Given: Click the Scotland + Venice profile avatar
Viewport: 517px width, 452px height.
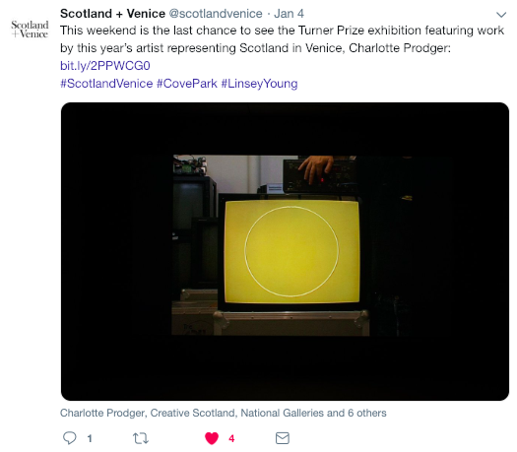Looking at the screenshot, I should tap(30, 29).
